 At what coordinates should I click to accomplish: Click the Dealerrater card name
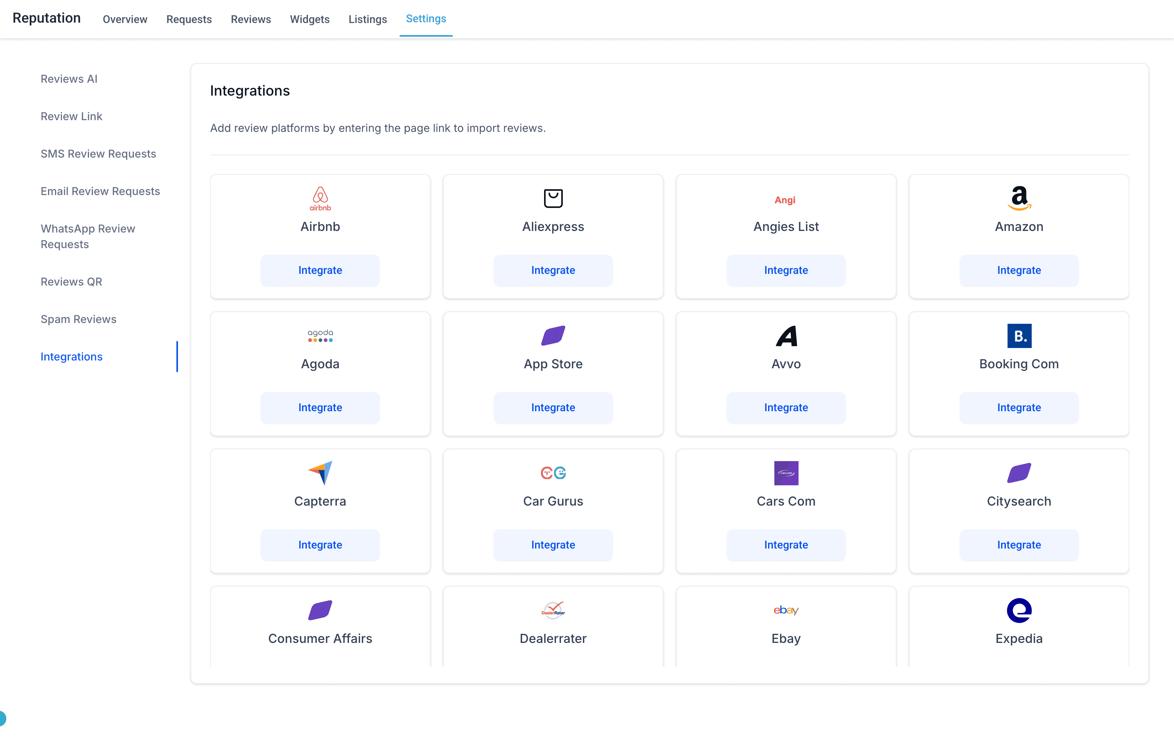pos(553,639)
